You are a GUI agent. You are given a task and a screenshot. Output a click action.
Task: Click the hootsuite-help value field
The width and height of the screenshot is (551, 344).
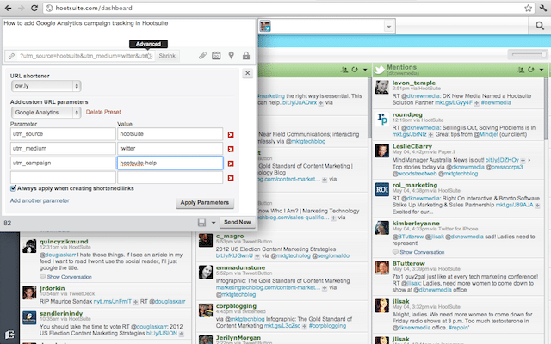point(170,163)
